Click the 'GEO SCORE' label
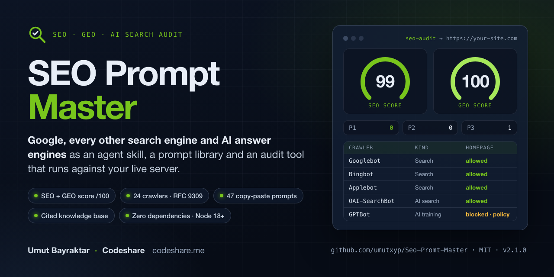The height and width of the screenshot is (277, 554). click(475, 106)
